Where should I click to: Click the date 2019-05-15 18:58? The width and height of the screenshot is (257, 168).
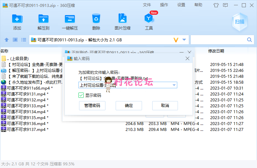click(x=227, y=82)
